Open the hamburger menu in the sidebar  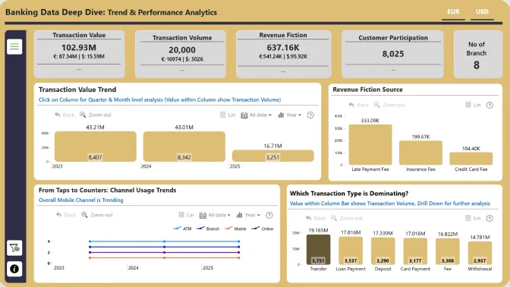14,46
